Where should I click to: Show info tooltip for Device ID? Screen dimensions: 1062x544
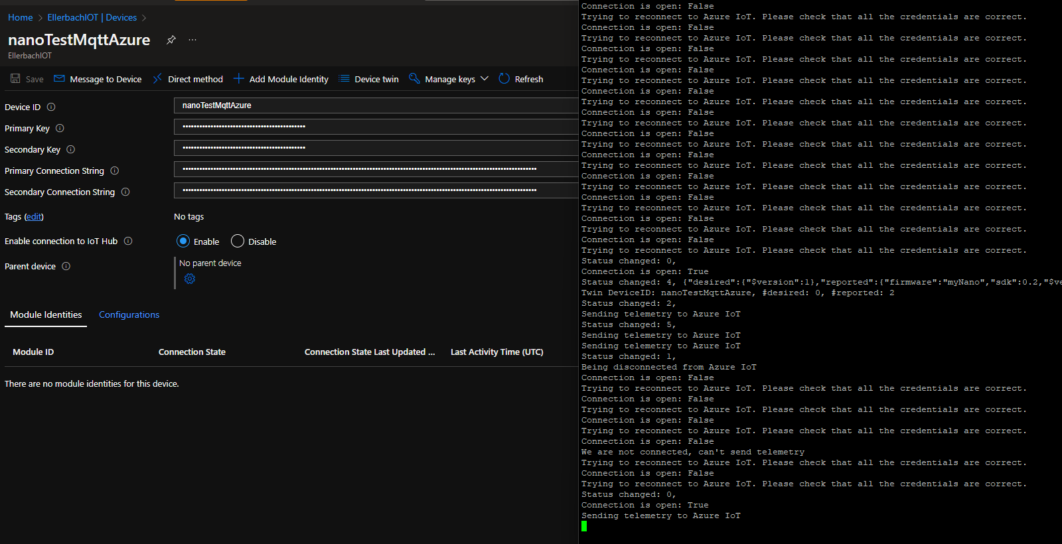click(51, 107)
